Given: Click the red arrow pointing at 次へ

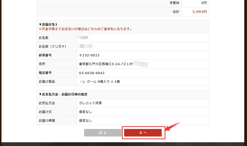Looking at the screenshot, I should pyautogui.click(x=172, y=127).
